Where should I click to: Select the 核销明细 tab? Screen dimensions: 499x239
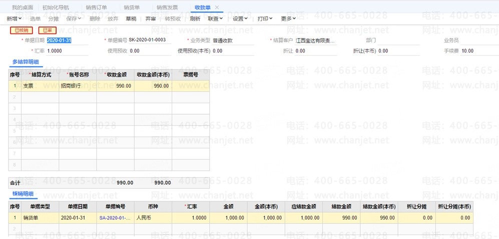[x=23, y=194]
